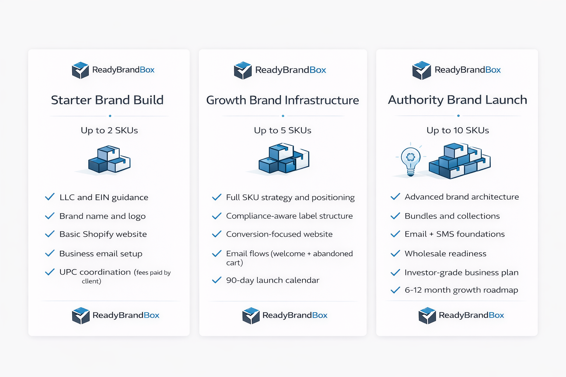Click the lightbulb icon in Authority card
Image resolution: width=566 pixels, height=377 pixels.
click(410, 161)
